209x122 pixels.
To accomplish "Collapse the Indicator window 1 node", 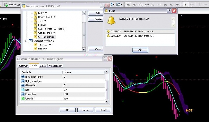I will click(x=26, y=41).
